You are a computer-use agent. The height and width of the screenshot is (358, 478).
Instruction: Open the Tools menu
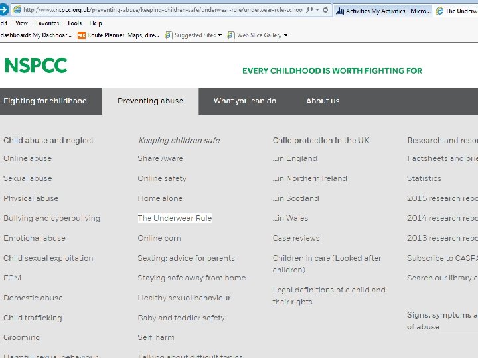[74, 23]
